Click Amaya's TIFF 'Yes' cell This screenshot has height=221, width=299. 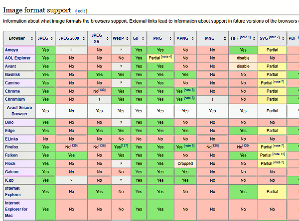point(243,50)
